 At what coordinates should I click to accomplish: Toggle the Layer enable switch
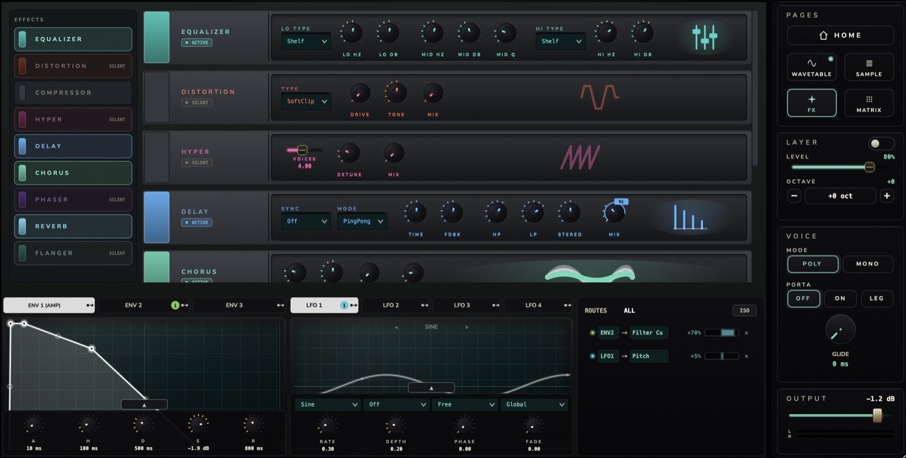pos(881,143)
